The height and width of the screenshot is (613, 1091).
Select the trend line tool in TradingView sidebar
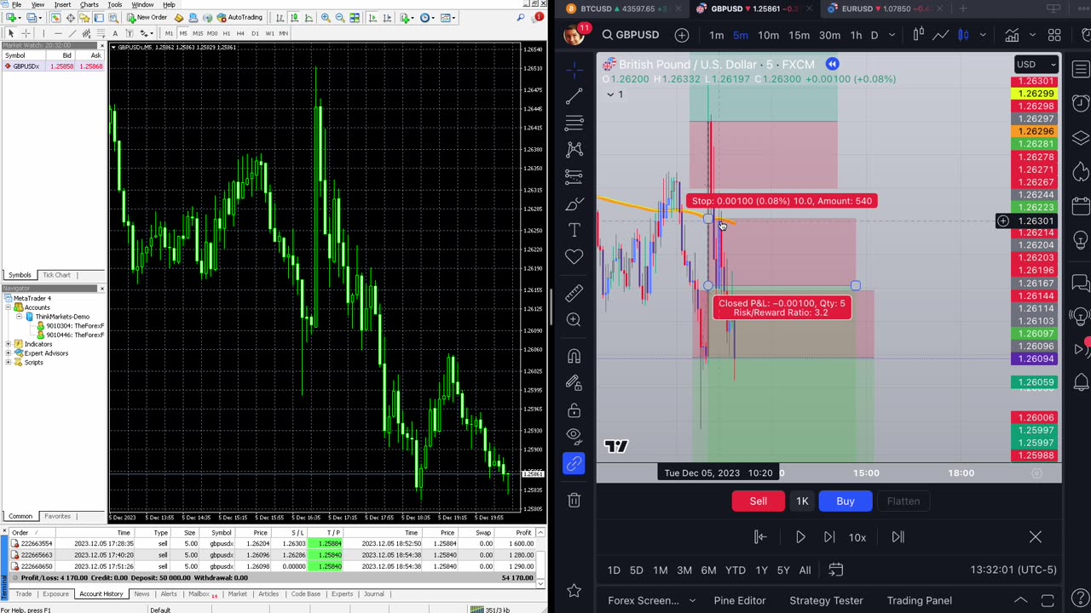(x=574, y=95)
